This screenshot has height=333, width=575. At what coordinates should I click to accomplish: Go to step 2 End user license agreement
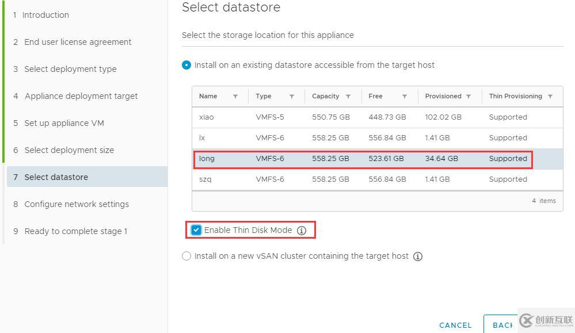(x=72, y=42)
